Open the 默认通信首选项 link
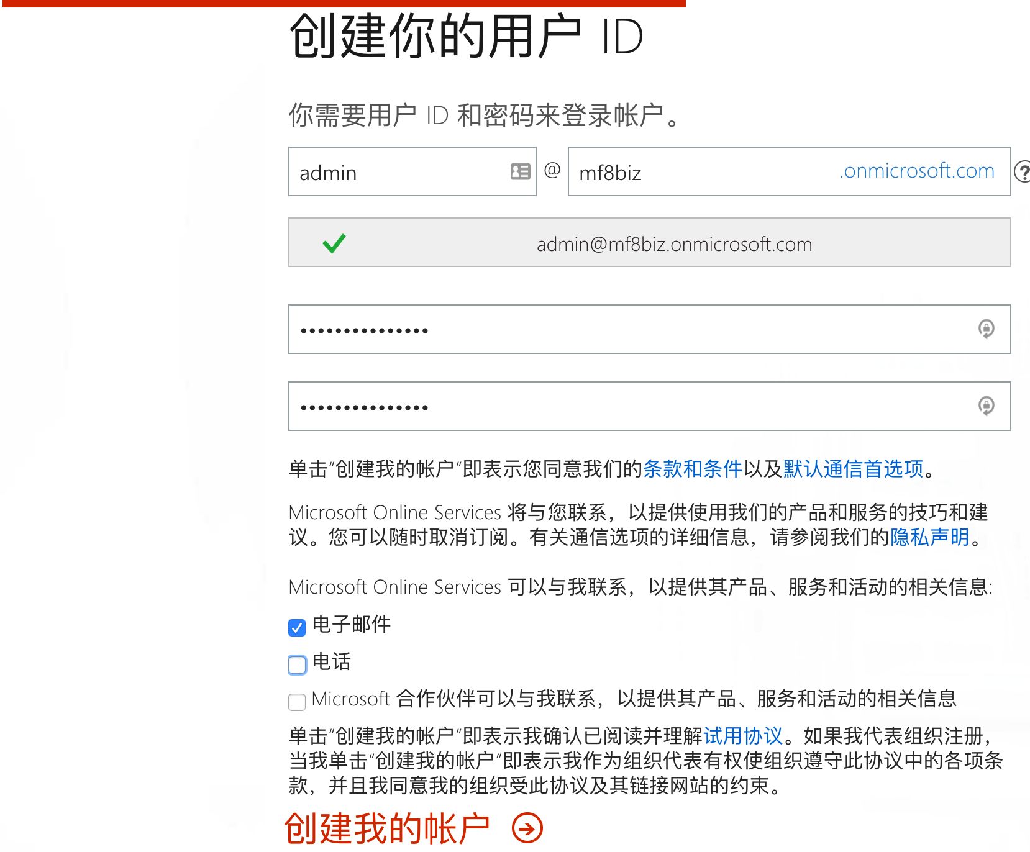Screen dimensions: 1030x852 point(854,468)
